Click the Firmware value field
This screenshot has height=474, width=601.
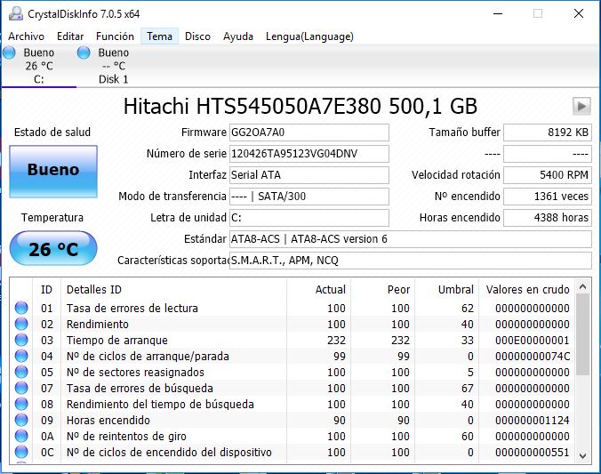(309, 133)
